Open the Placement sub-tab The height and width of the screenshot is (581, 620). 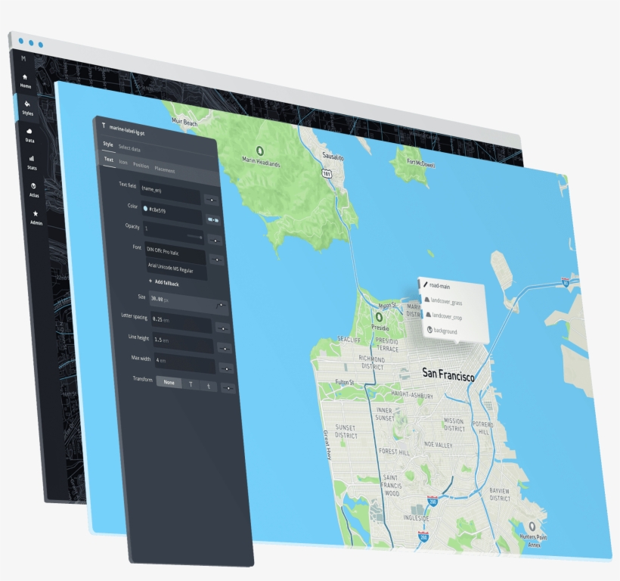(166, 170)
